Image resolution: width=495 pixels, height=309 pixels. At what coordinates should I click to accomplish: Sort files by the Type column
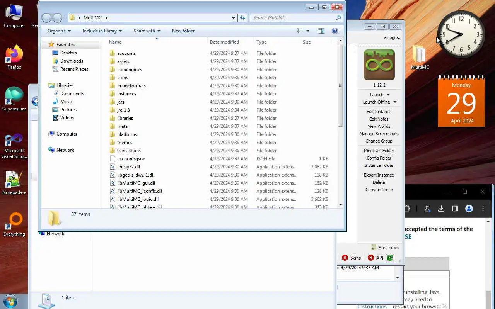tap(277, 42)
